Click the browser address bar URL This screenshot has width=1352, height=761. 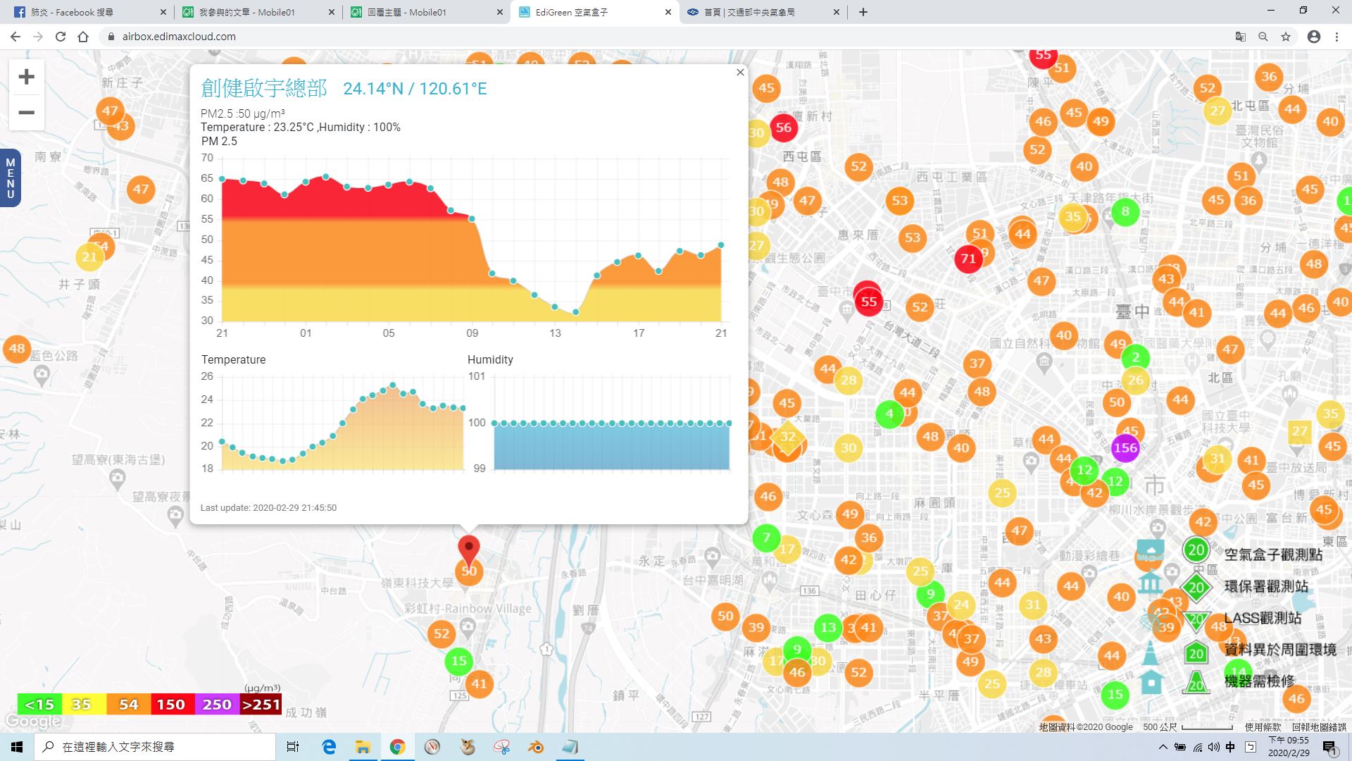179,37
